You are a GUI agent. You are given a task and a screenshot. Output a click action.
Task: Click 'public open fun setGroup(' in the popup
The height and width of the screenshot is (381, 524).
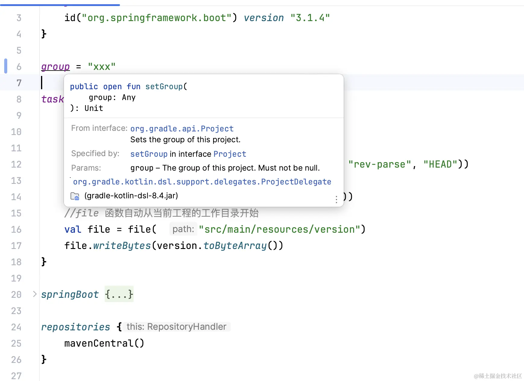pos(128,87)
